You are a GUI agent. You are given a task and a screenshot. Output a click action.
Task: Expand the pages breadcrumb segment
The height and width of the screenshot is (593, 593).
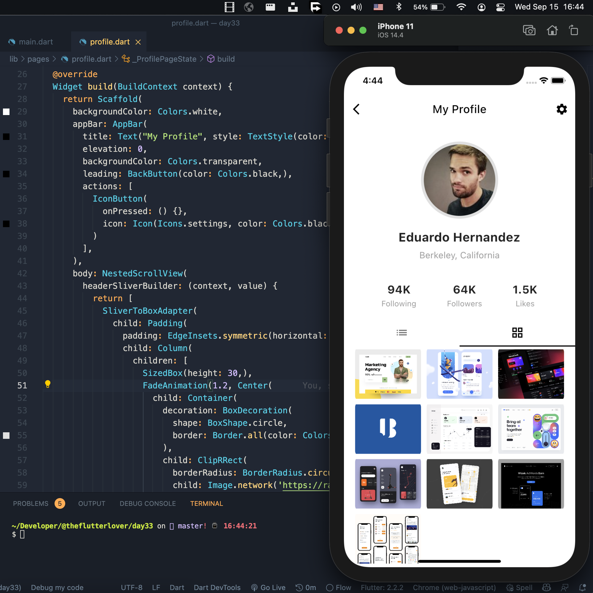coord(38,59)
